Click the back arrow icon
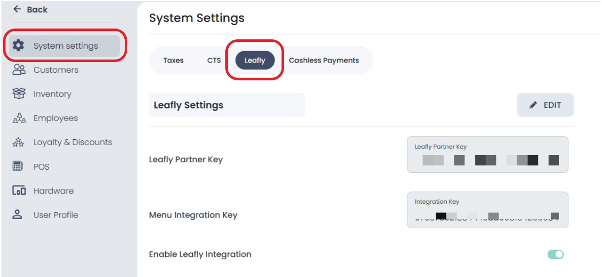 click(x=17, y=9)
